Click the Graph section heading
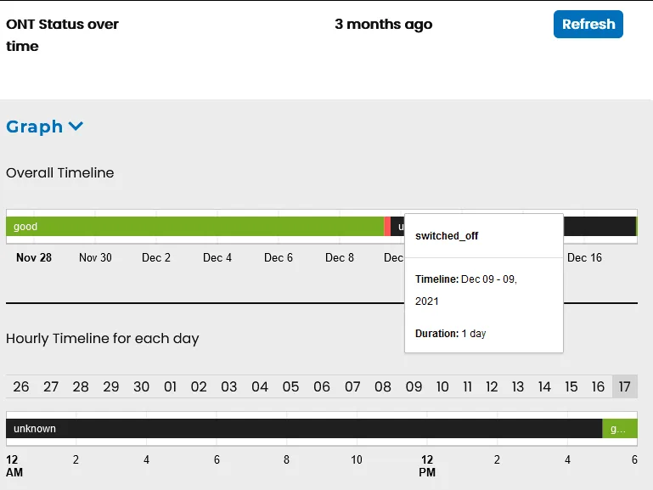This screenshot has width=653, height=490. (35, 127)
